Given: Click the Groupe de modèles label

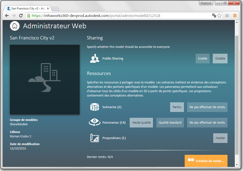Looking at the screenshot, I should [x=24, y=120].
